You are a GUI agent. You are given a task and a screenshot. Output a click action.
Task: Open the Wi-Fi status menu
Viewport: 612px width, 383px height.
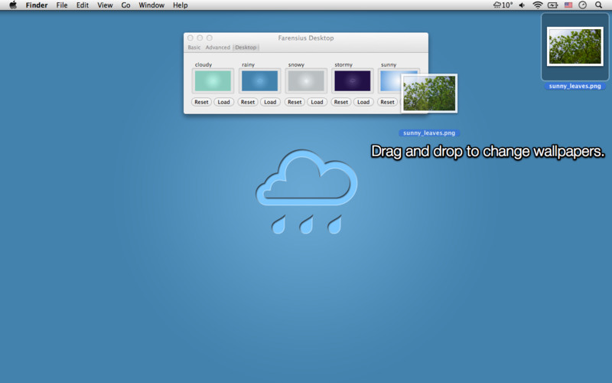click(x=538, y=5)
